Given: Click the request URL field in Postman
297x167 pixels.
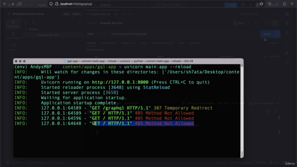Looking at the screenshot, I should (184, 34).
